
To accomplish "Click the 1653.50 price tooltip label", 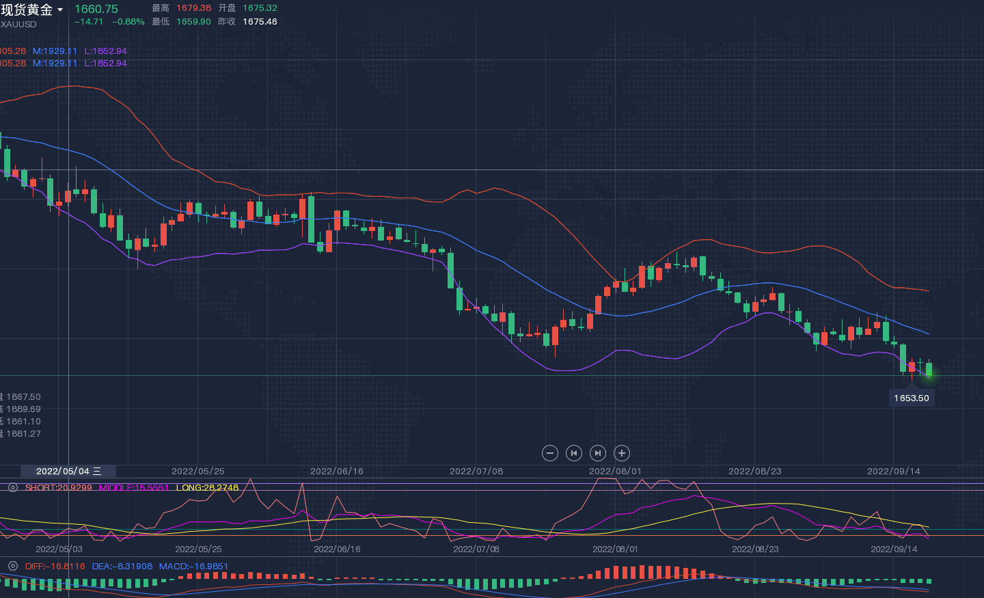I will tap(912, 398).
